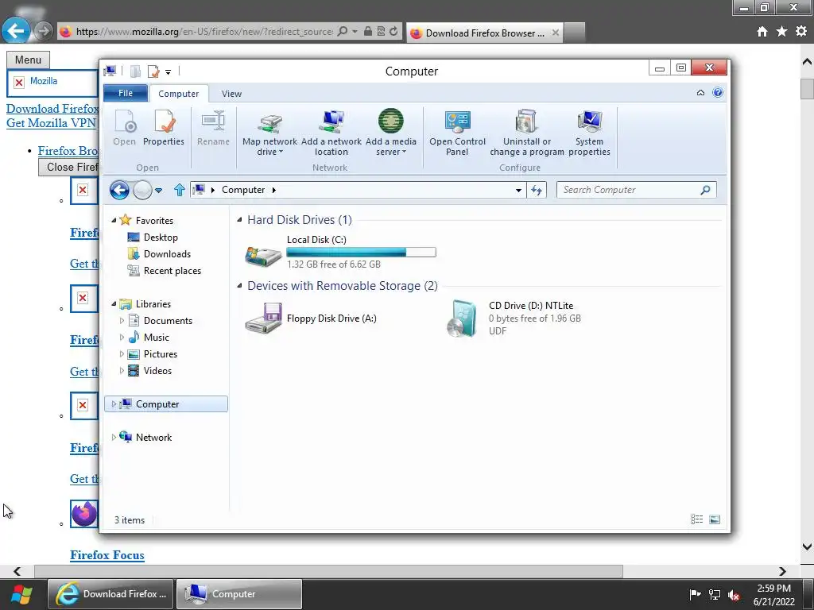Click the Internet Explorer URL address field
The image size is (814, 610).
204,32
